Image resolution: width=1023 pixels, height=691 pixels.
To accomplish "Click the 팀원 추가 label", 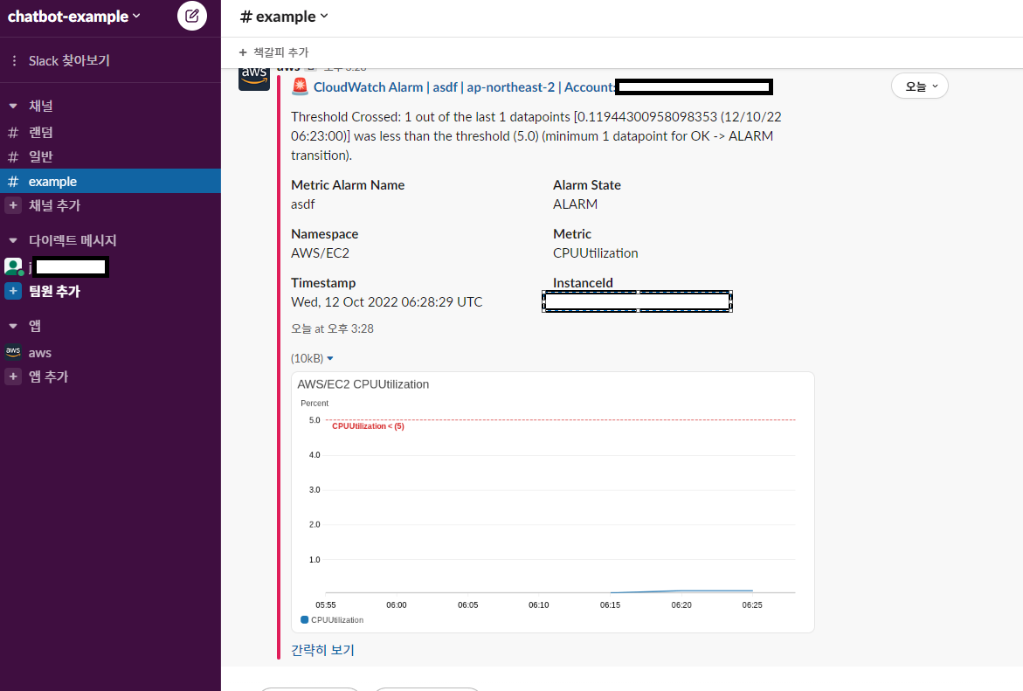I will (55, 291).
